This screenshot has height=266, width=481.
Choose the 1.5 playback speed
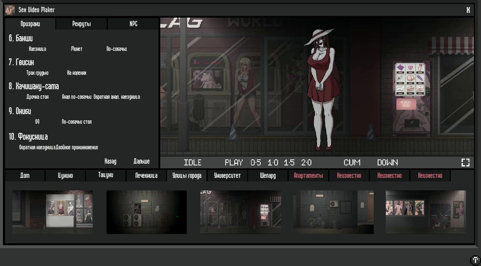tap(289, 163)
